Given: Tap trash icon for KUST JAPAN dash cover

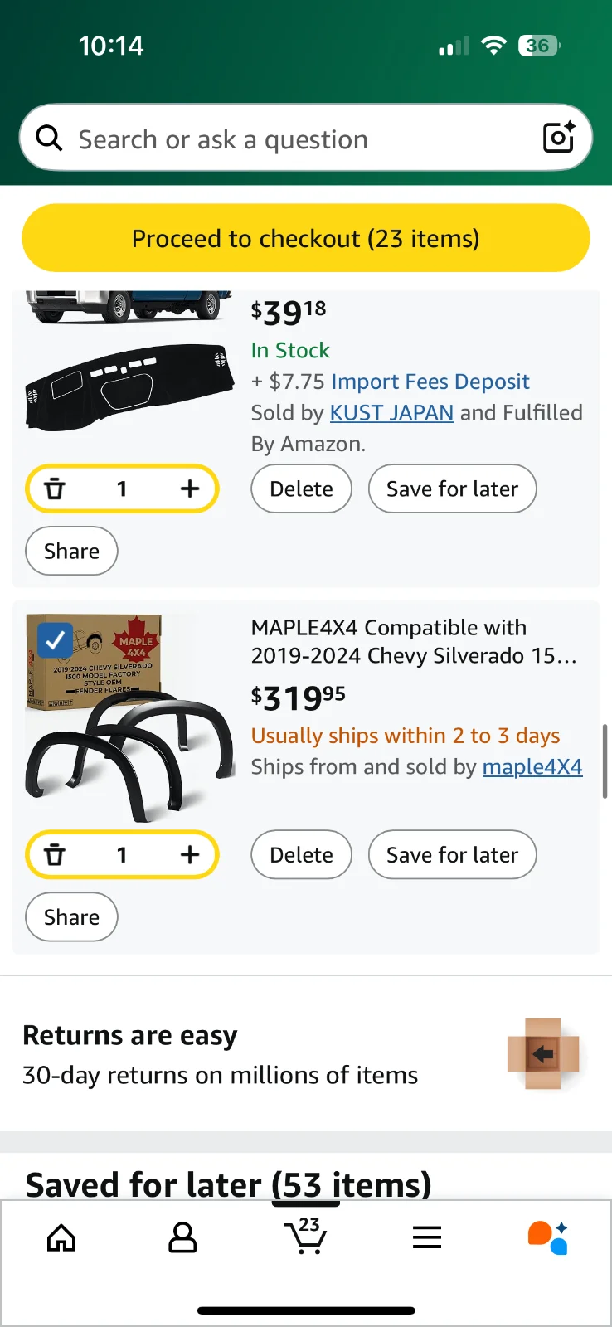Looking at the screenshot, I should [55, 489].
